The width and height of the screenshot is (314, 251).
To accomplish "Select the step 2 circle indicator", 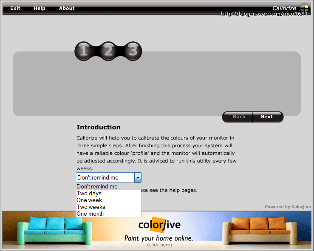I will 108,51.
